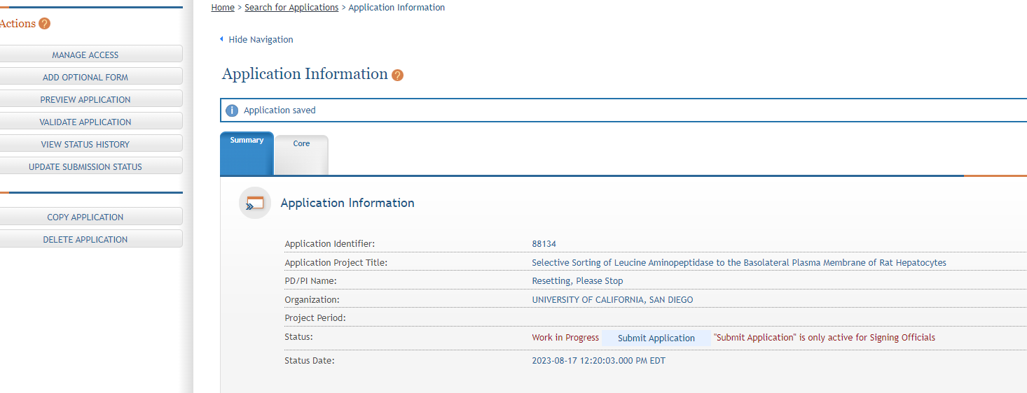This screenshot has width=1027, height=393.
Task: Click the application identifier value 88134
Action: pyautogui.click(x=544, y=244)
